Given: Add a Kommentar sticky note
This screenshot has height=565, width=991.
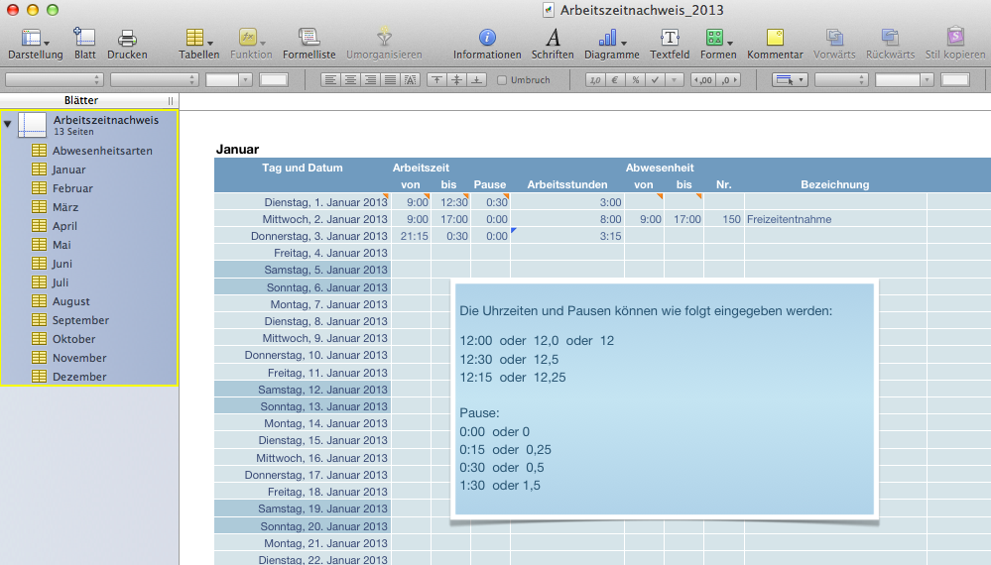Looking at the screenshot, I should (774, 39).
